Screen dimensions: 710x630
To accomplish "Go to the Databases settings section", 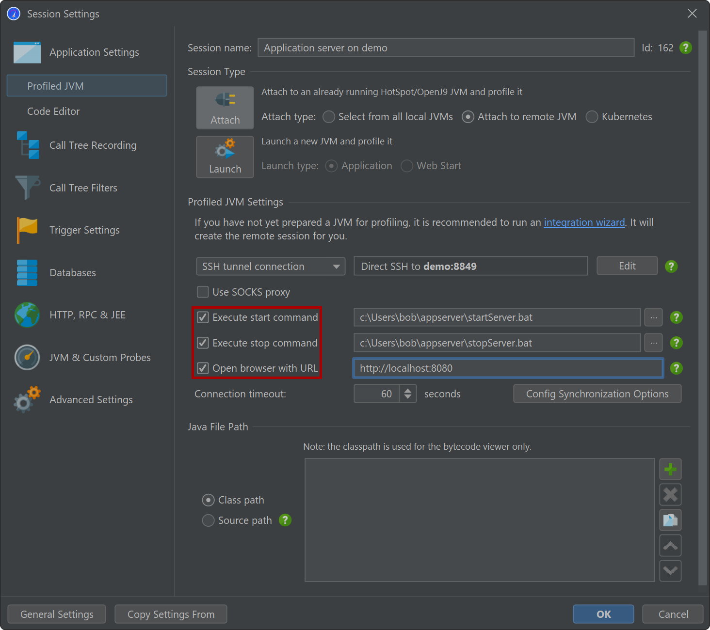I will click(73, 273).
